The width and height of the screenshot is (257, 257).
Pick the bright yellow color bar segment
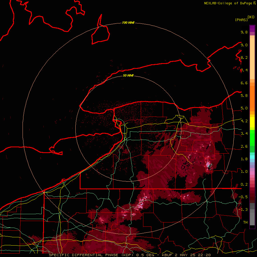252,122
